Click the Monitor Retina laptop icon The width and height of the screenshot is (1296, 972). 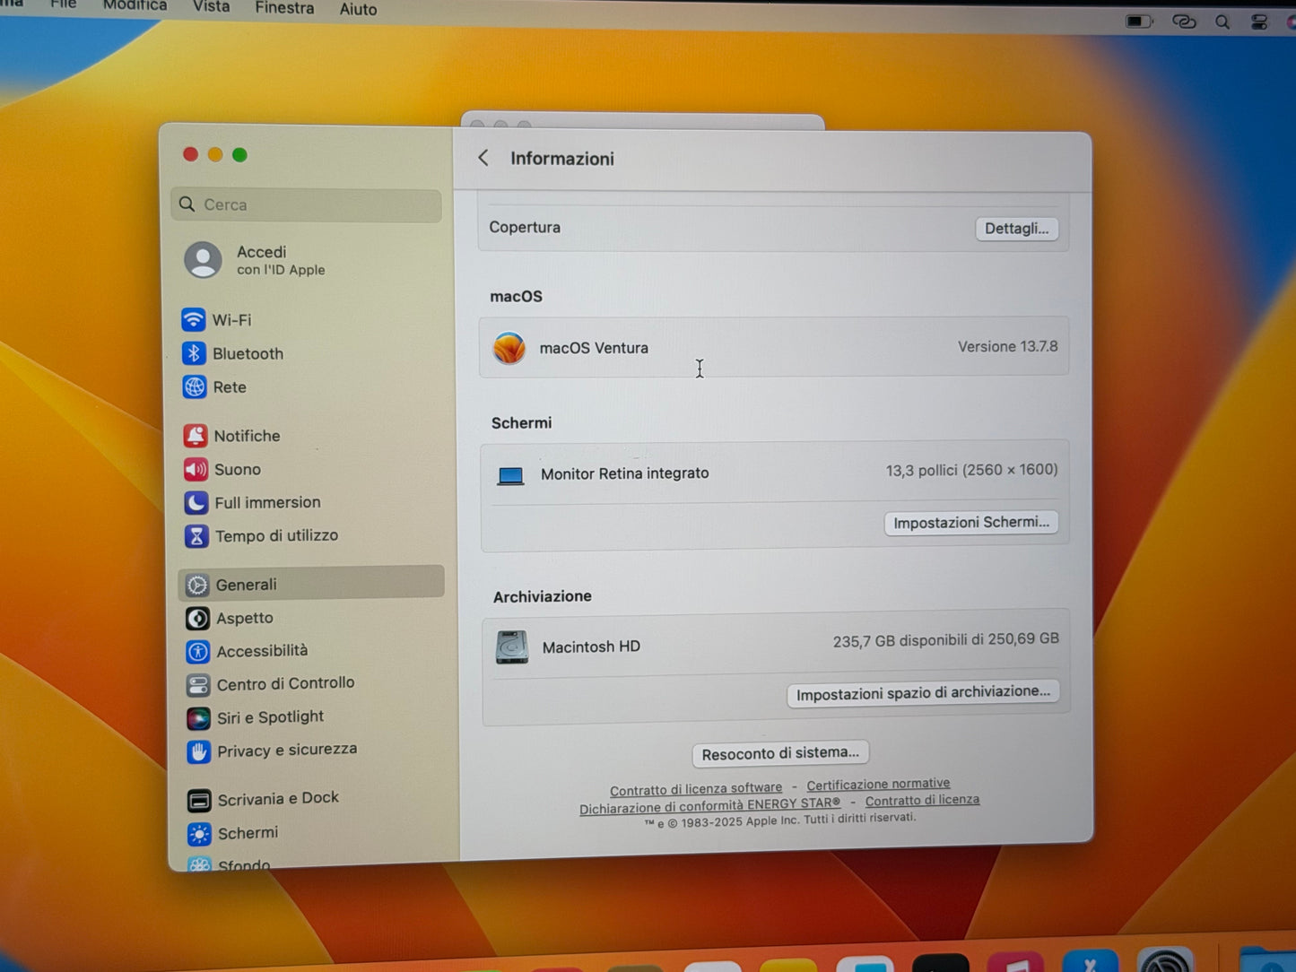[x=510, y=475]
